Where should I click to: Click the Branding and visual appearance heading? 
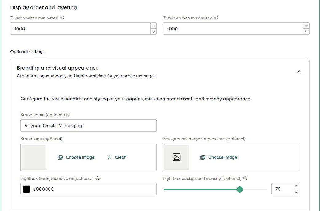tap(57, 68)
